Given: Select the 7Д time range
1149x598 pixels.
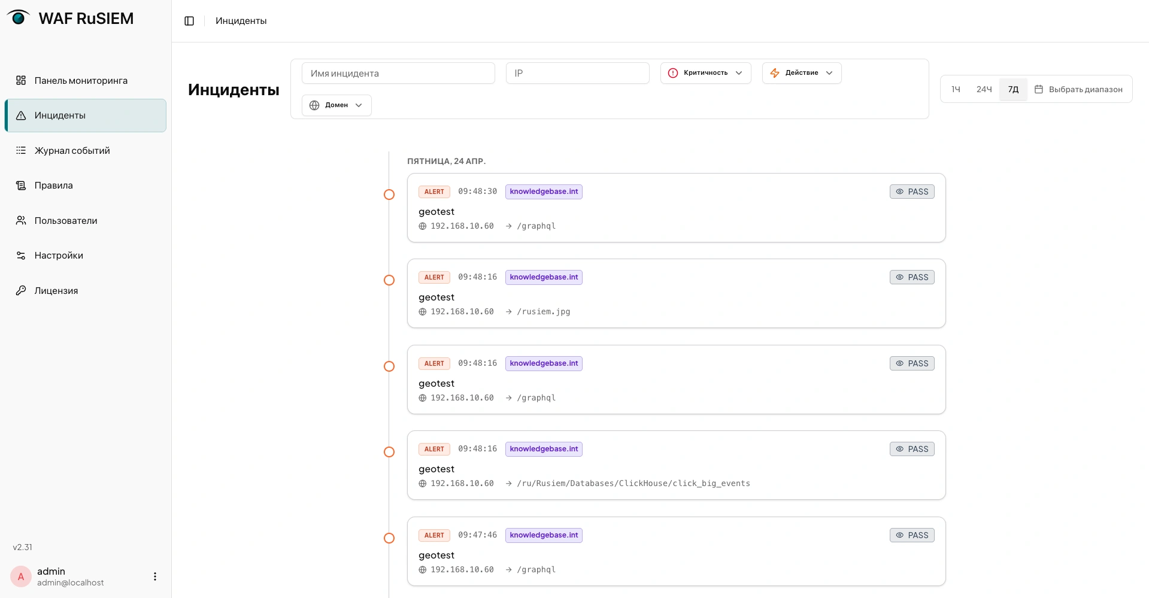Looking at the screenshot, I should coord(1013,89).
